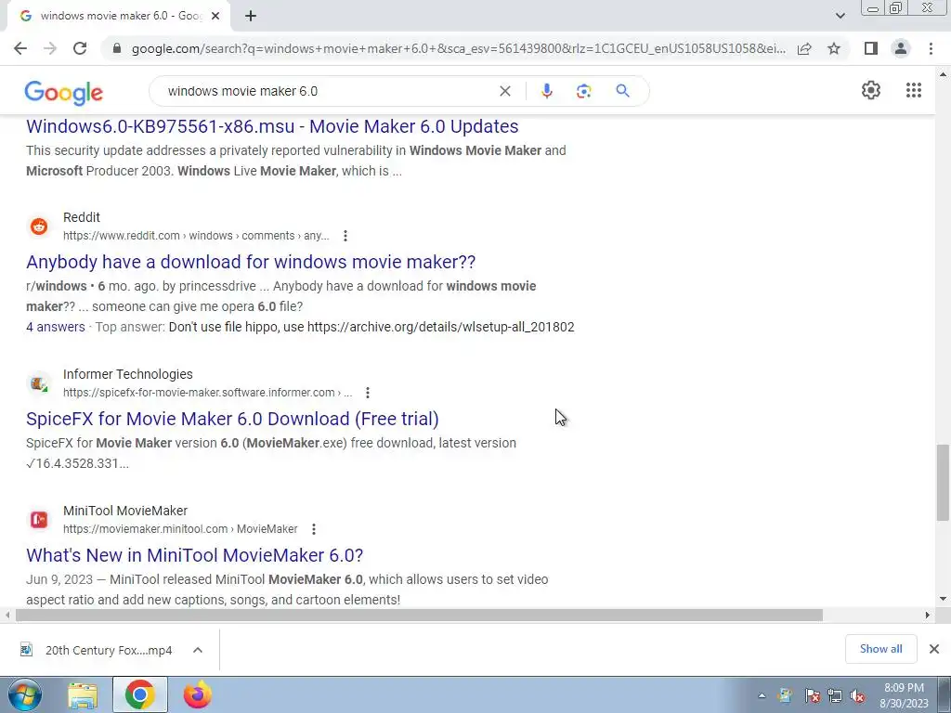Click Informer Technologies site name

click(x=128, y=374)
